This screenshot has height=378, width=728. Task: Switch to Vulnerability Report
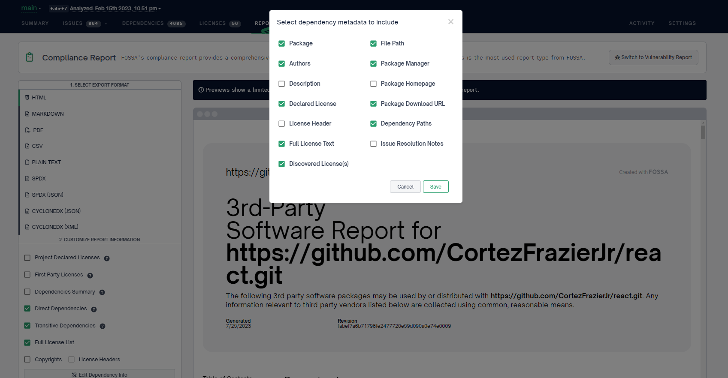pyautogui.click(x=653, y=57)
